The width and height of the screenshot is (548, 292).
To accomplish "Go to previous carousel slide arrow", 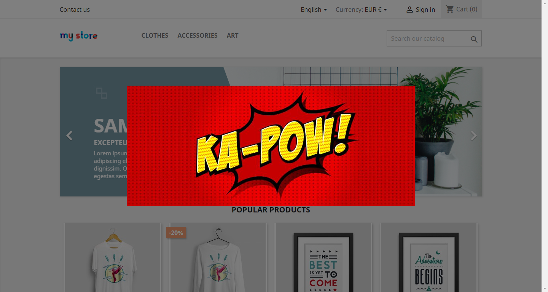I will [69, 136].
